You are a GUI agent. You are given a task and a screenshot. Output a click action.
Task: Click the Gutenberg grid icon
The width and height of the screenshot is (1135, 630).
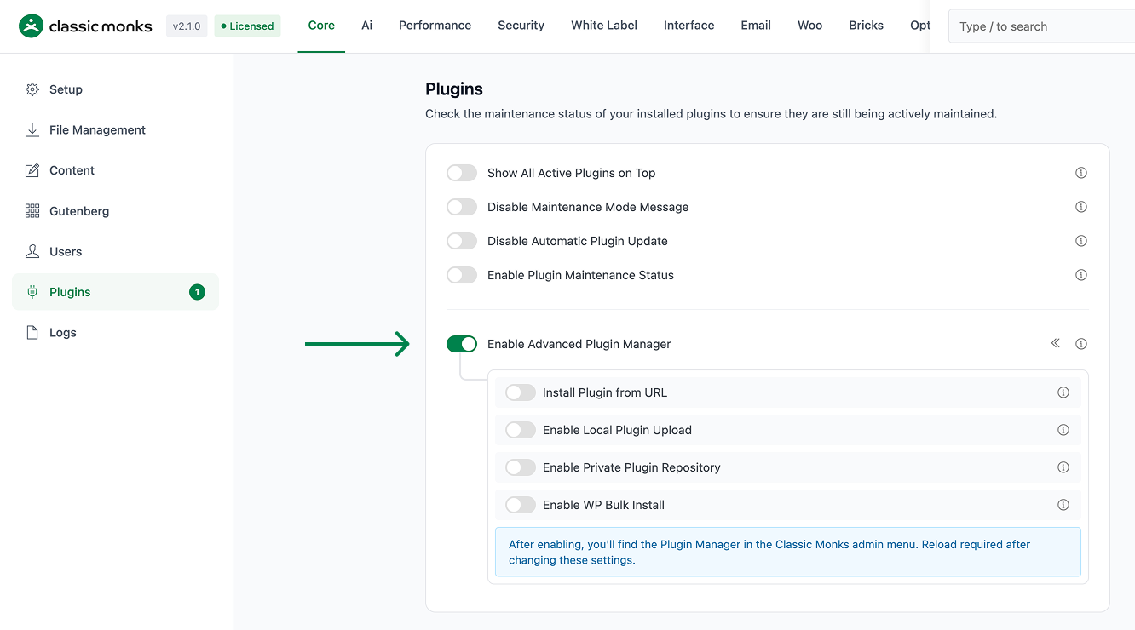tap(32, 211)
